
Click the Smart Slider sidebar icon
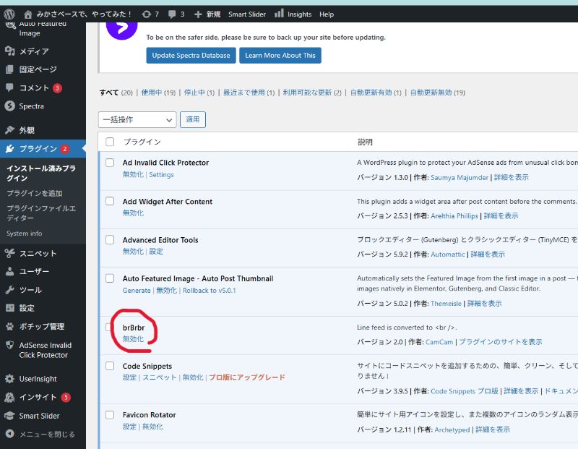[9, 416]
